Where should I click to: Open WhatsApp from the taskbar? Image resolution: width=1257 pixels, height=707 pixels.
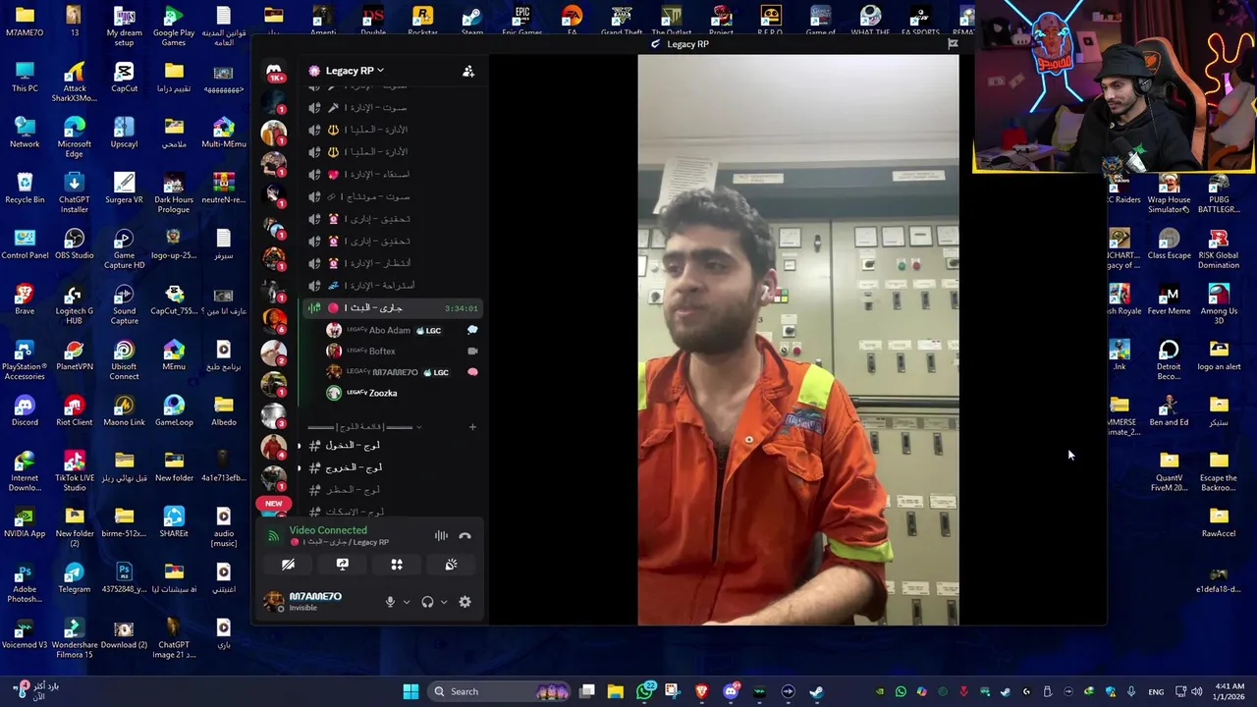click(645, 691)
